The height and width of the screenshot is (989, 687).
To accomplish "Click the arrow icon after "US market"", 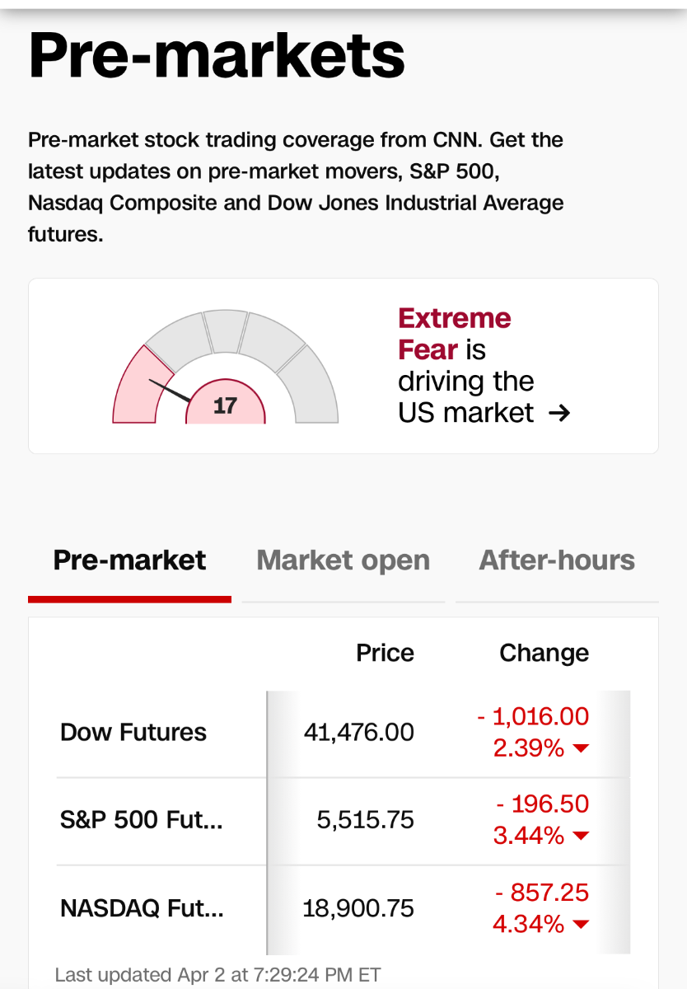I will 558,413.
